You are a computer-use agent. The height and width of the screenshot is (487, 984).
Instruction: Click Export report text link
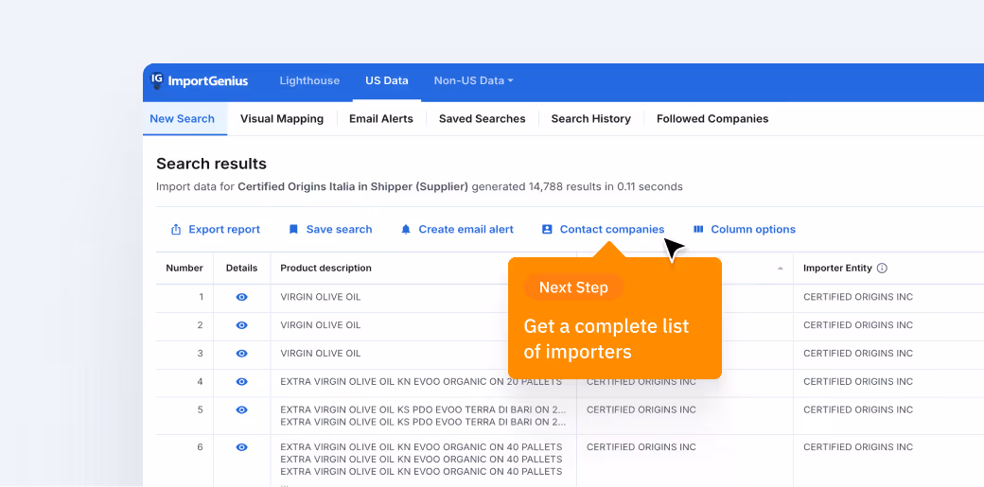click(x=224, y=230)
